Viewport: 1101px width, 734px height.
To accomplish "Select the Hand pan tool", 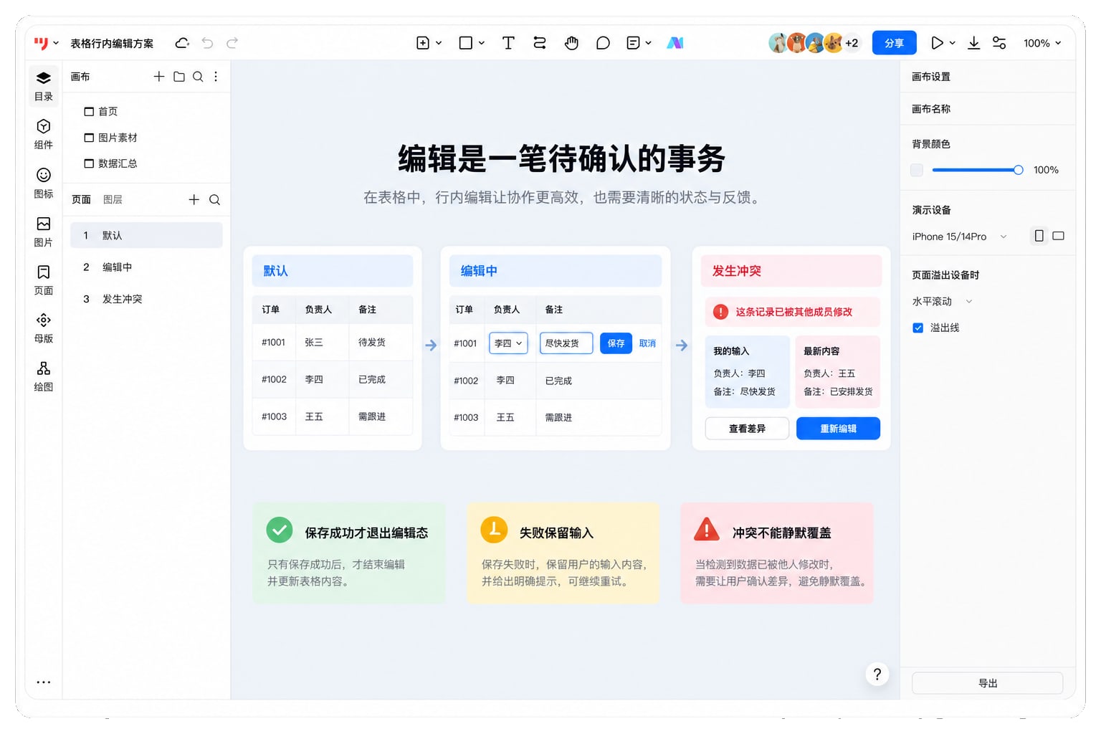I will (x=571, y=43).
